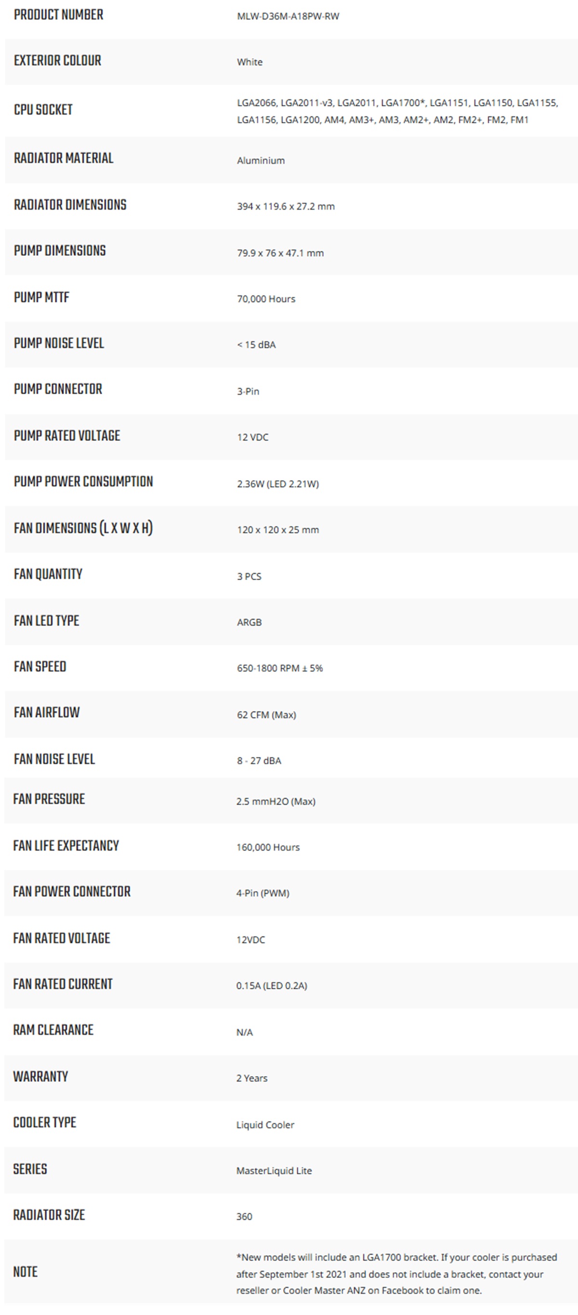Image resolution: width=578 pixels, height=1315 pixels.
Task: Click the Fan Quantity 3 PCS value
Action: [x=249, y=576]
